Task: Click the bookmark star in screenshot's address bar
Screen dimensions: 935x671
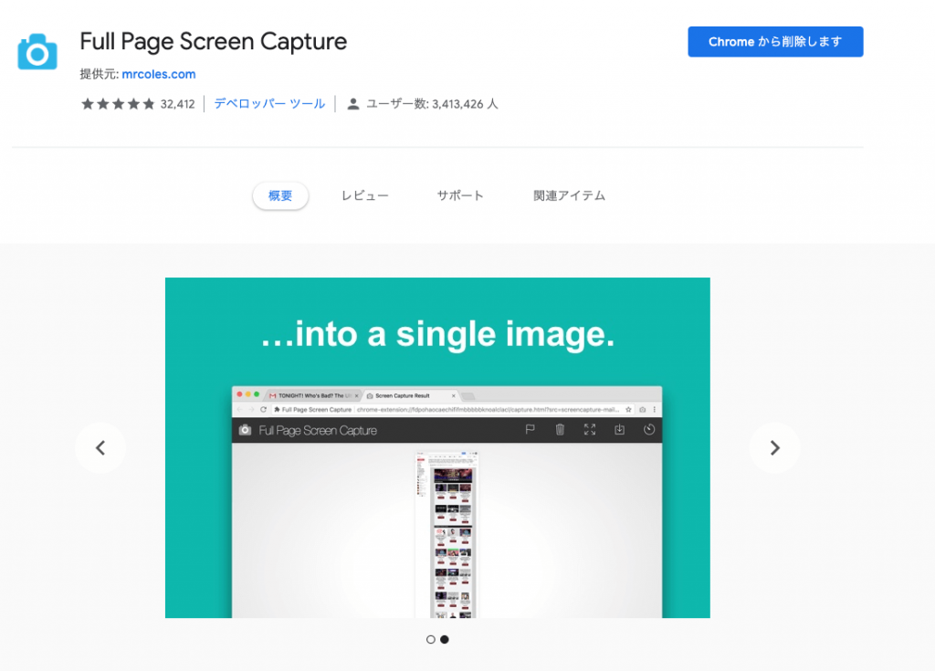Action: (x=628, y=410)
